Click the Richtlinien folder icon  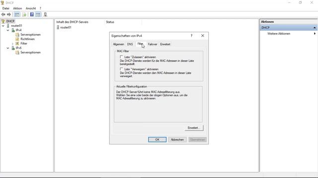17,39
